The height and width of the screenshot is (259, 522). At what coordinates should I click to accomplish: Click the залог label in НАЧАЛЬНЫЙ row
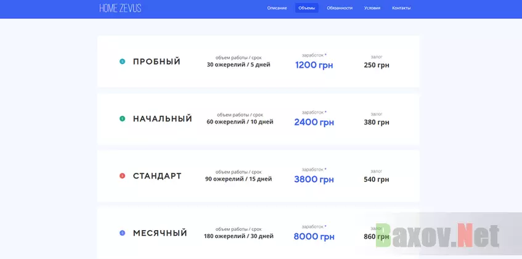377,114
